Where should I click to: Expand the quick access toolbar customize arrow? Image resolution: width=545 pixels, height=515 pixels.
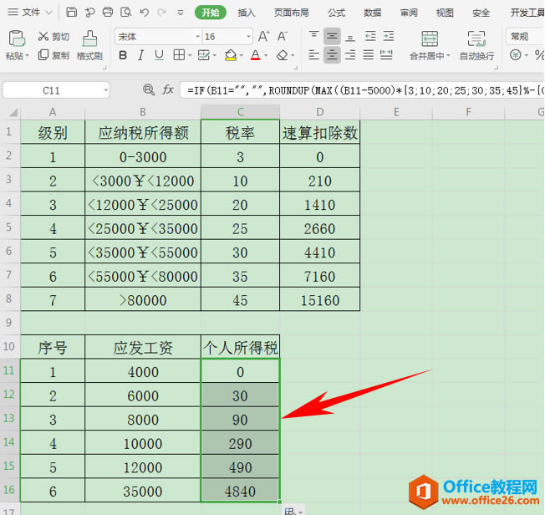(x=181, y=13)
